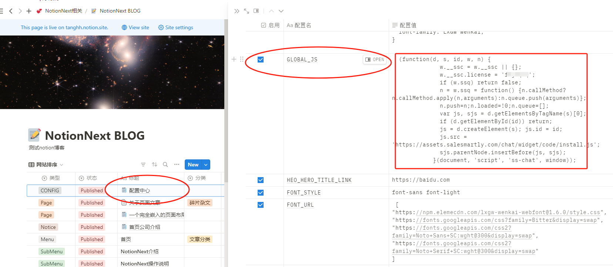Viewport: 613px width, 267px height.
Task: Click the galaxy cover image
Action: coord(112,72)
